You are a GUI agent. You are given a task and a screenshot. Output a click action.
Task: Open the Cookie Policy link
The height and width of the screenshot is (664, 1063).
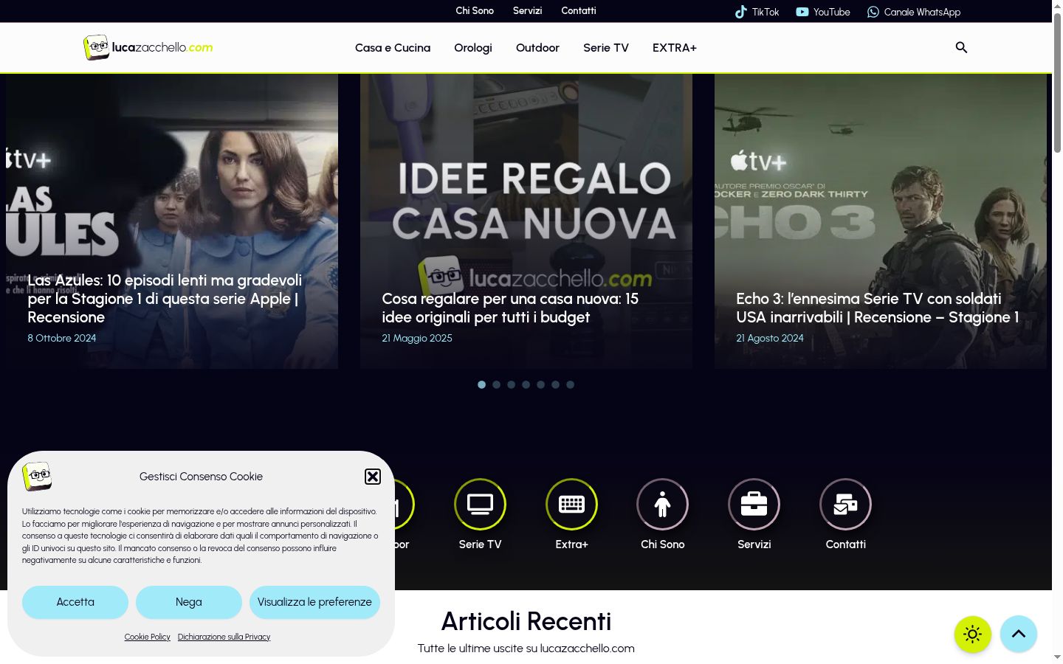tap(148, 637)
